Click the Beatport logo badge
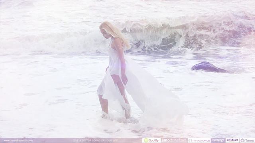Screen dimensions: 255x143 [x=218, y=140]
